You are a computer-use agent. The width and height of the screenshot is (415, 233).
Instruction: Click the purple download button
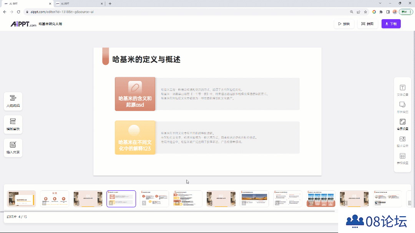(x=391, y=24)
